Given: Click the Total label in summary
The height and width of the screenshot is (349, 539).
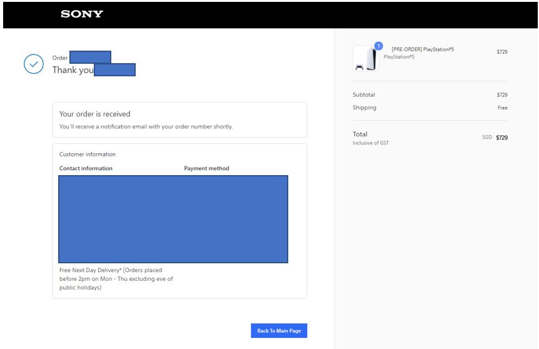Looking at the screenshot, I should (360, 134).
